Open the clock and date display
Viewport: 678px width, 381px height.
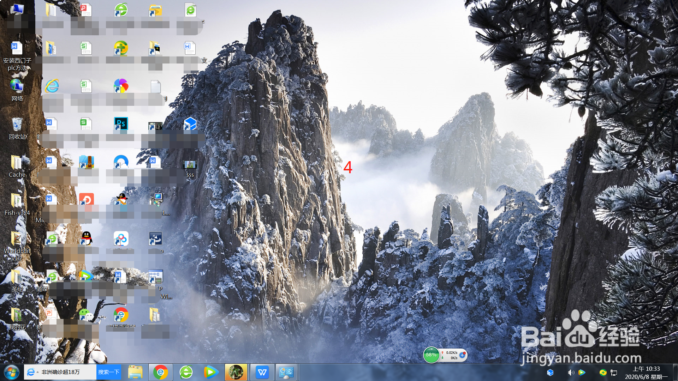coord(646,373)
